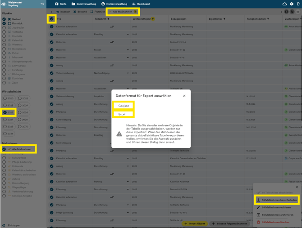Choose Geojson export format
Image resolution: width=302 pixels, height=228 pixels.
[x=124, y=106]
